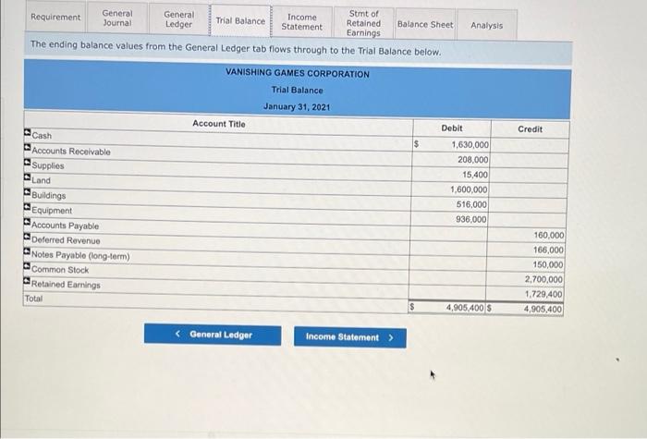Select the credit value 150,000
Screen dimensions: 647x439
click(548, 264)
